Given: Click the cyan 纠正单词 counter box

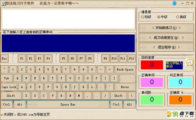Looking at the screenshot, I should tap(180, 82).
